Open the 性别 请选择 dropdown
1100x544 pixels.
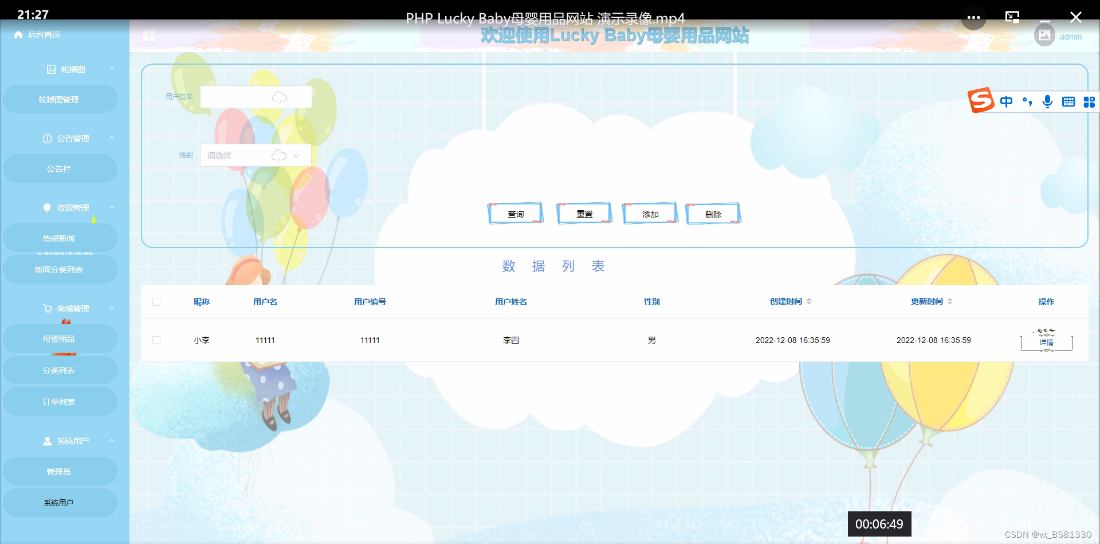(x=256, y=155)
